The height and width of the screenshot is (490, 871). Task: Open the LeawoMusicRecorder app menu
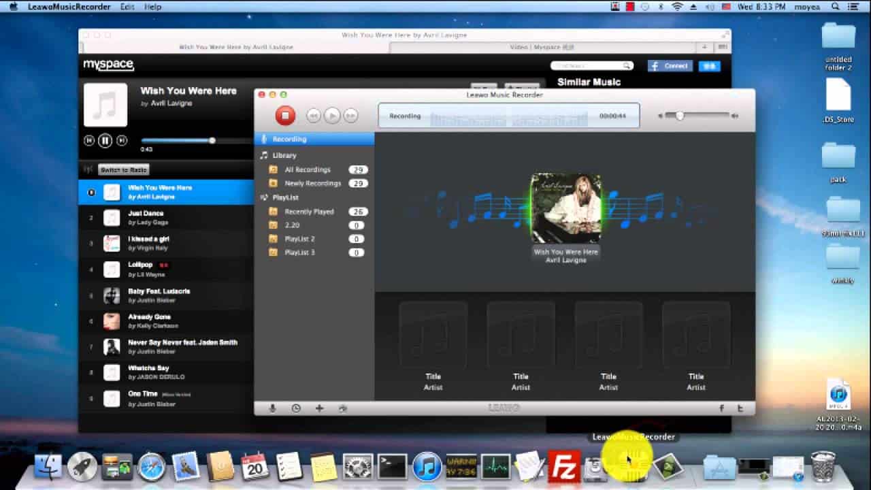[69, 7]
